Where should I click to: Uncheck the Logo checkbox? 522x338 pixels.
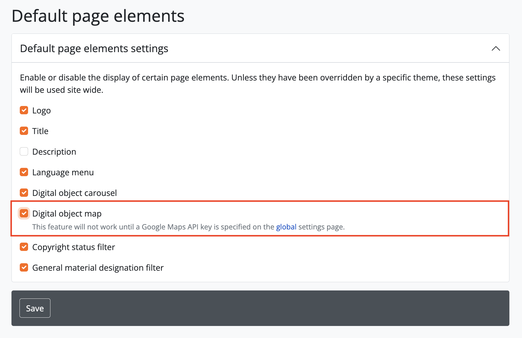[24, 110]
